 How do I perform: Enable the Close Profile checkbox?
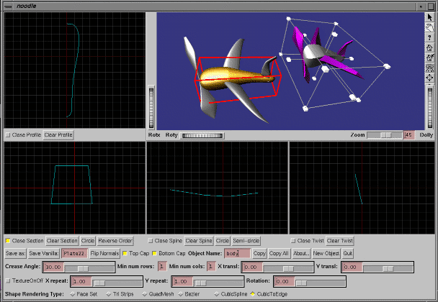8,134
